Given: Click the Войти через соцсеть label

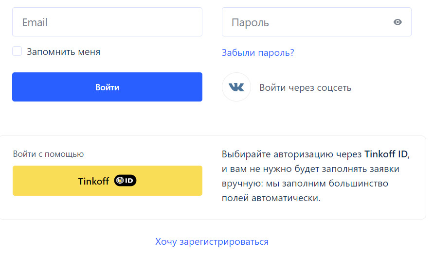Looking at the screenshot, I should (305, 88).
